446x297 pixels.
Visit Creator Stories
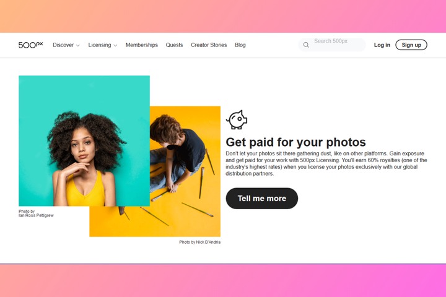[x=209, y=45]
